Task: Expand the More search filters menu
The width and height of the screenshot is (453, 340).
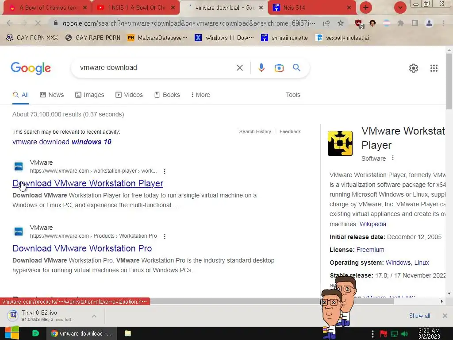Action: tap(200, 95)
